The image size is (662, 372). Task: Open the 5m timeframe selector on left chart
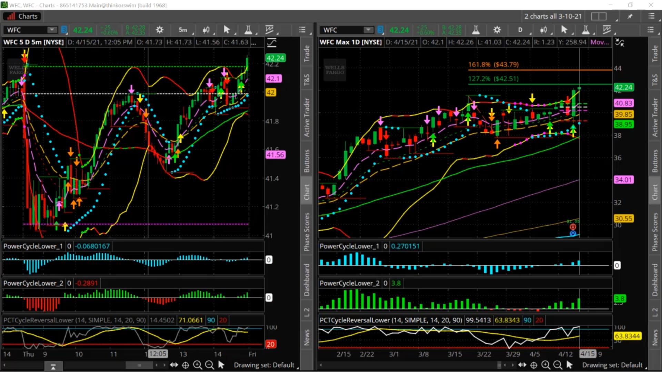click(x=183, y=30)
